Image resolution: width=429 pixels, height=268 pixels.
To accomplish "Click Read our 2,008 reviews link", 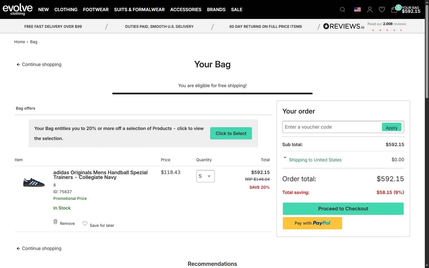I will coord(387,24).
